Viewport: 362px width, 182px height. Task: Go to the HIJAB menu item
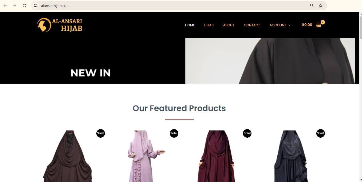[x=209, y=25]
